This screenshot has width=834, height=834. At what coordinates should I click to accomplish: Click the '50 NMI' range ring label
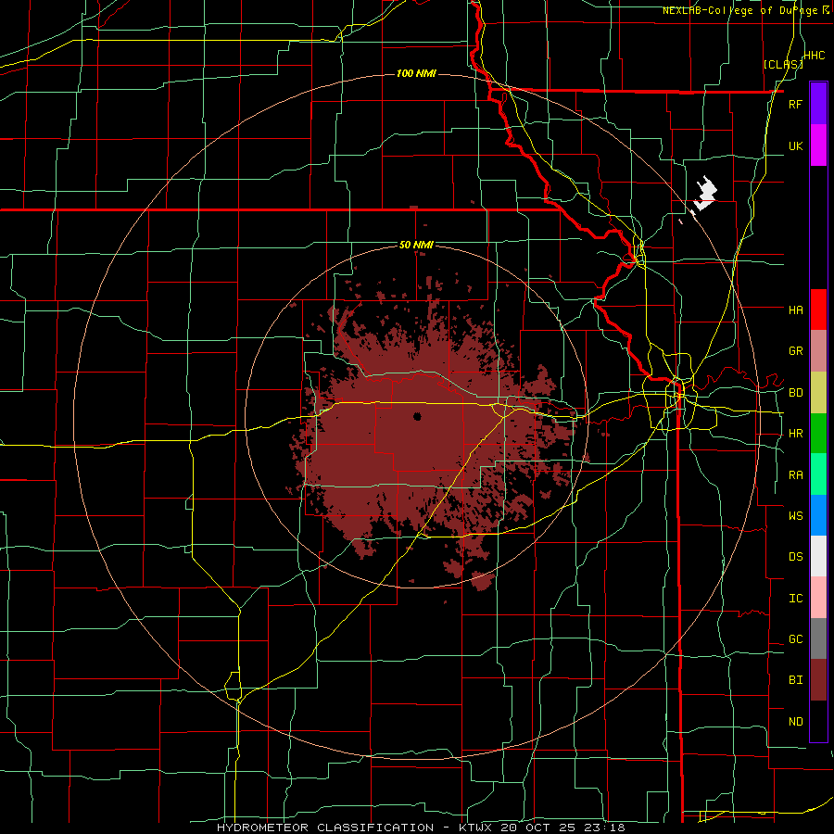[x=416, y=246]
